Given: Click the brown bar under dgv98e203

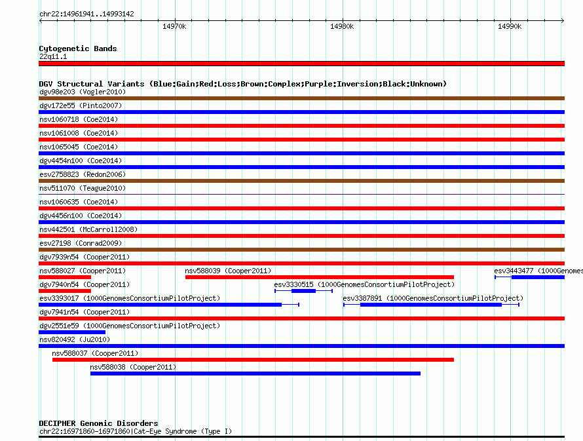Looking at the screenshot, I should (301, 98).
